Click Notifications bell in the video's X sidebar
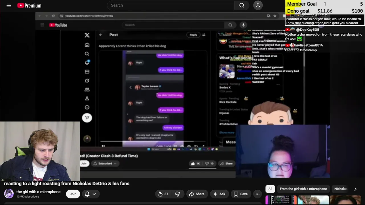The height and width of the screenshot is (205, 365). 87,63
